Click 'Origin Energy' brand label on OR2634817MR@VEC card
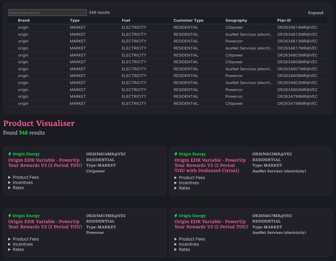 click(x=192, y=215)
